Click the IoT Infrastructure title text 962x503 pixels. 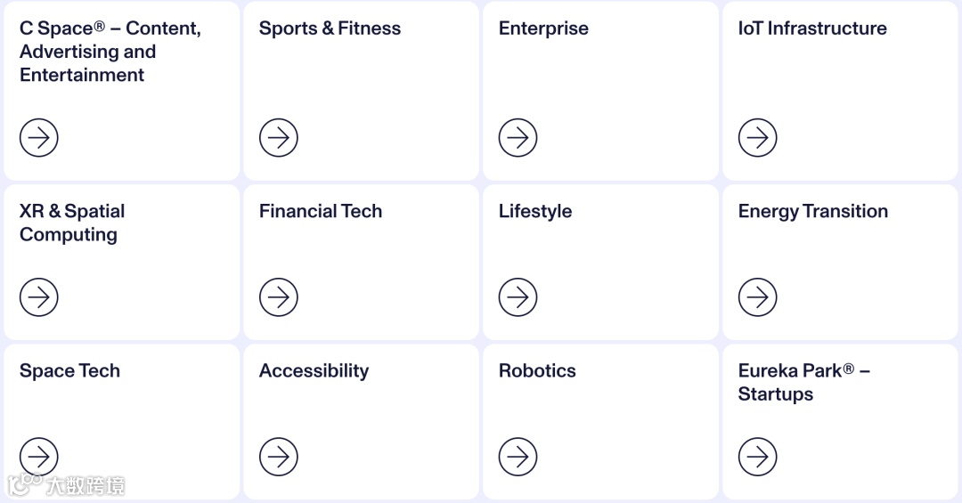click(x=812, y=28)
